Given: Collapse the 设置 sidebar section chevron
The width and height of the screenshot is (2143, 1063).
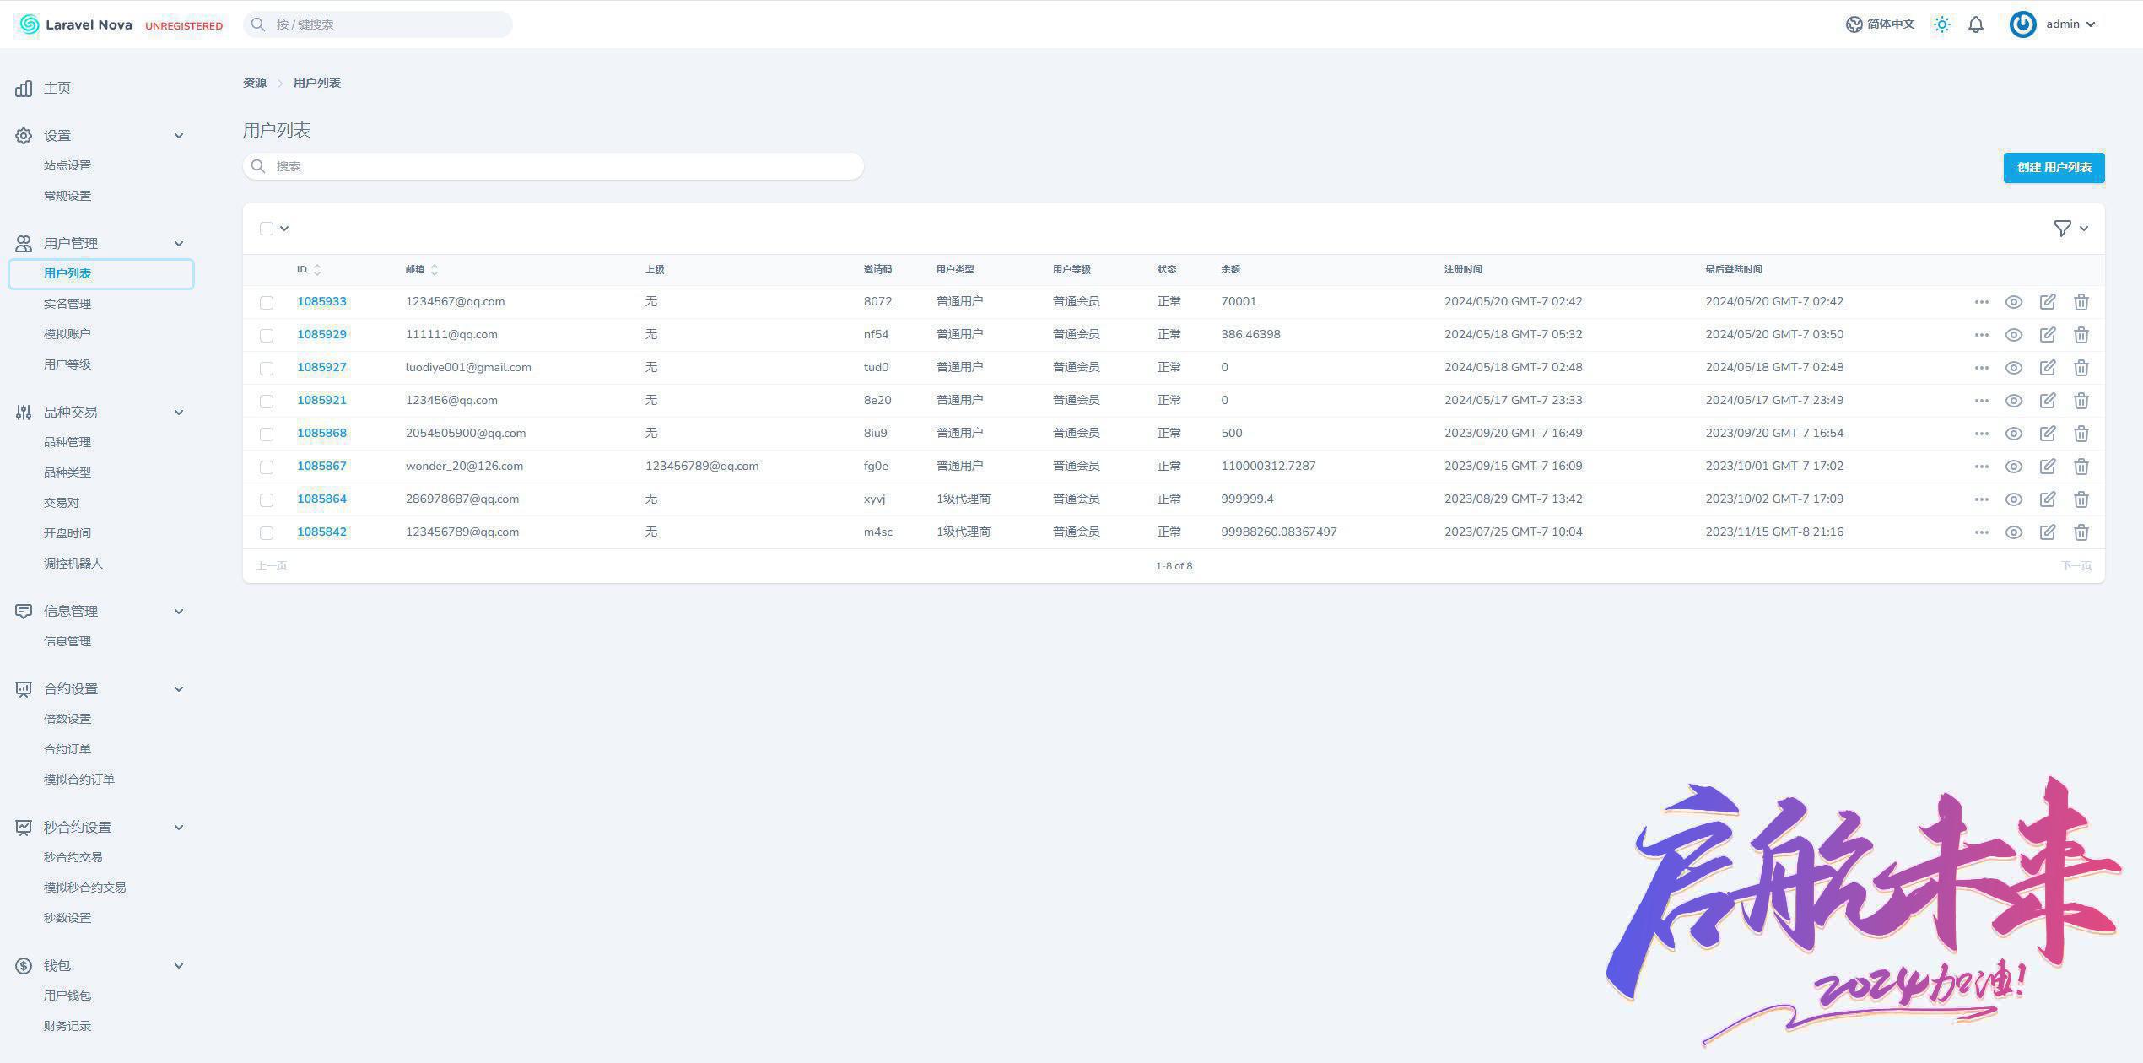Looking at the screenshot, I should pos(179,136).
